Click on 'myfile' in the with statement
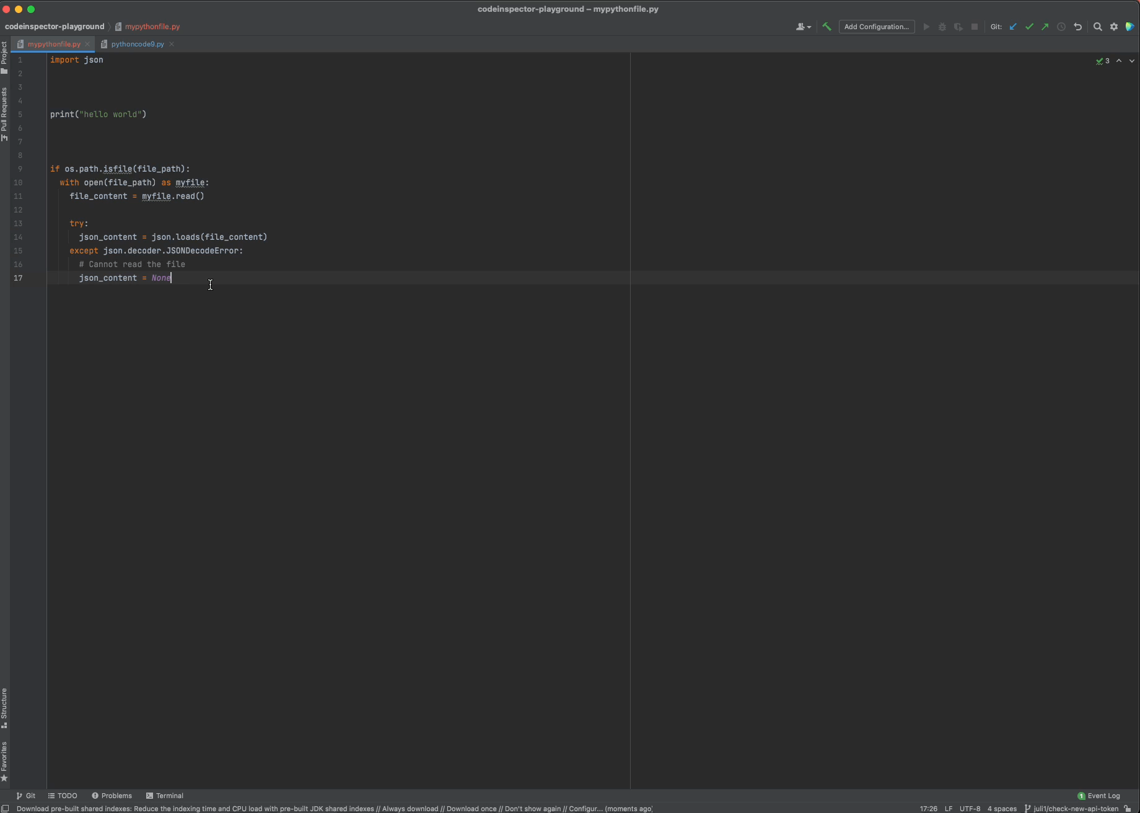This screenshot has width=1140, height=813. (190, 182)
